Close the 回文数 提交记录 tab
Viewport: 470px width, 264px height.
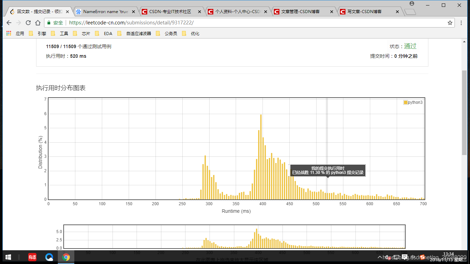(x=67, y=12)
